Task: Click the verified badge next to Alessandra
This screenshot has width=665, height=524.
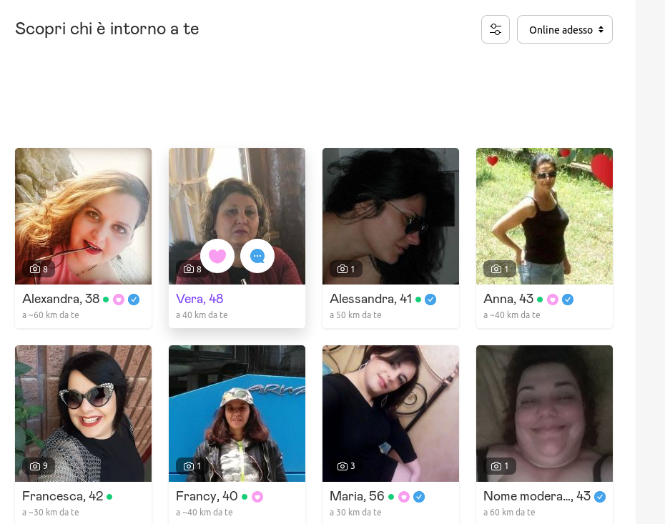Action: tap(430, 300)
